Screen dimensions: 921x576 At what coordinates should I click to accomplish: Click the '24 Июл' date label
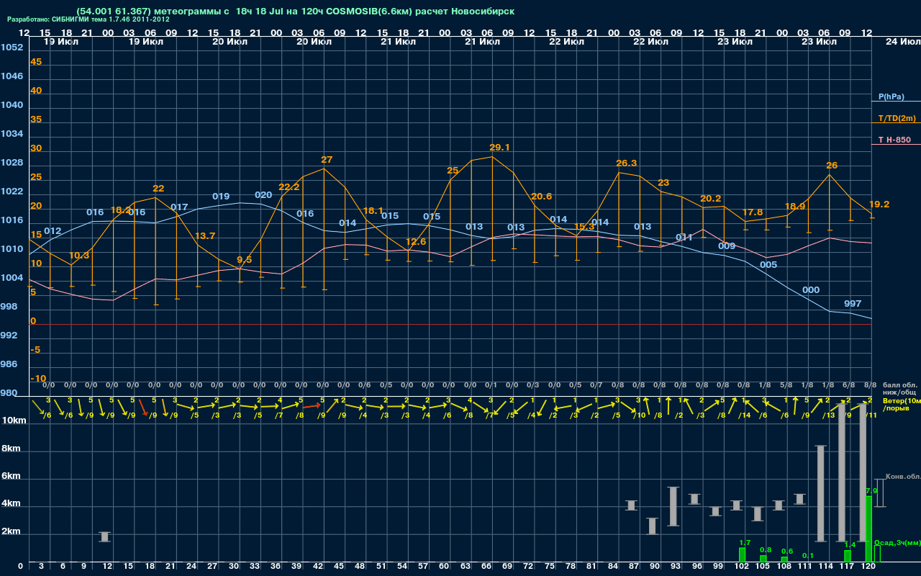[902, 42]
